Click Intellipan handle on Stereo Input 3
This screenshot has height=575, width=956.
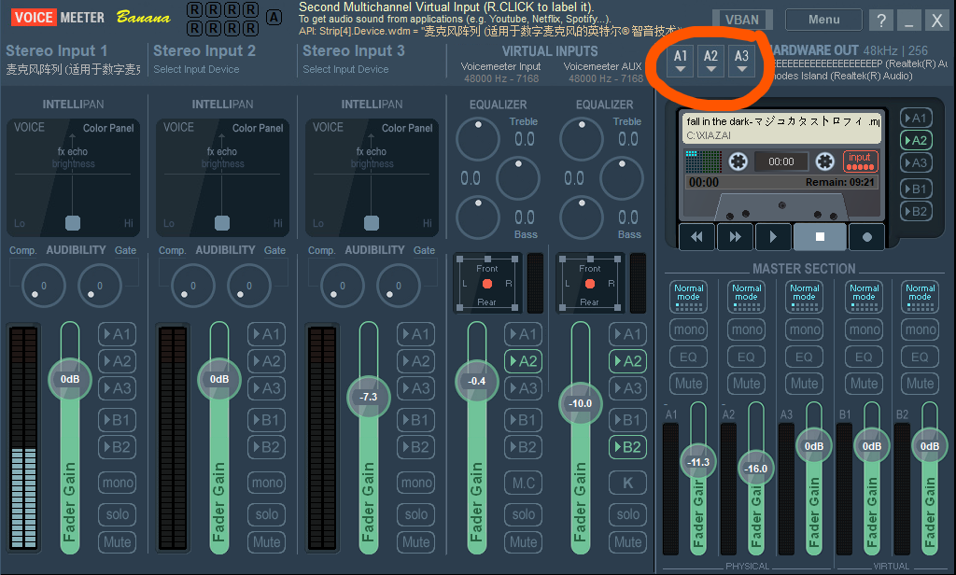[x=372, y=222]
